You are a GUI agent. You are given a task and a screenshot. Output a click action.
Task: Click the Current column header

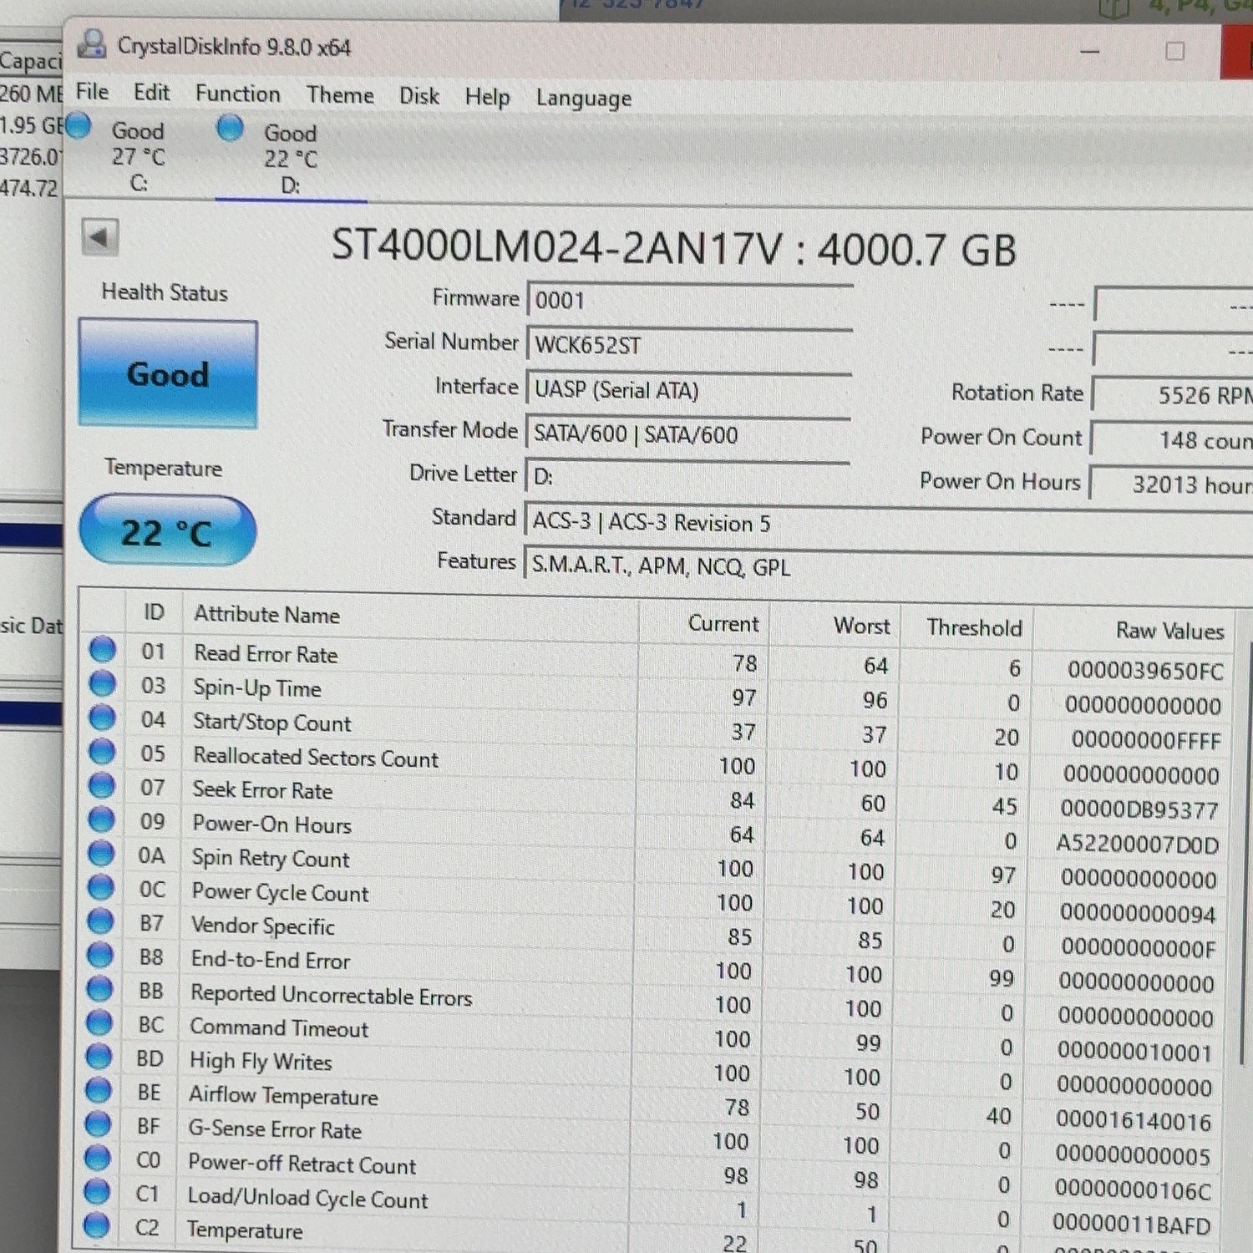click(x=723, y=624)
